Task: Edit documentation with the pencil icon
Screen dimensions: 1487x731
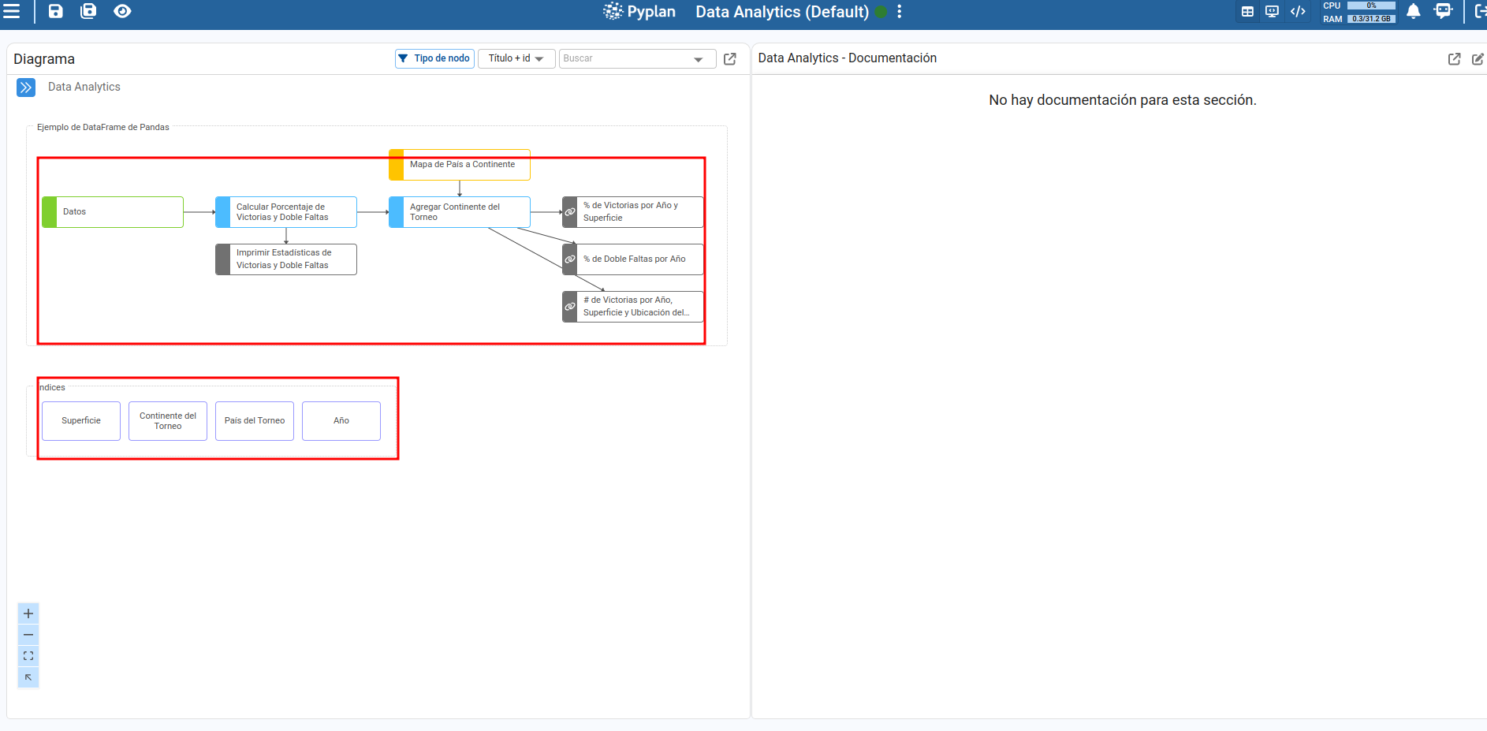Action: click(1478, 59)
